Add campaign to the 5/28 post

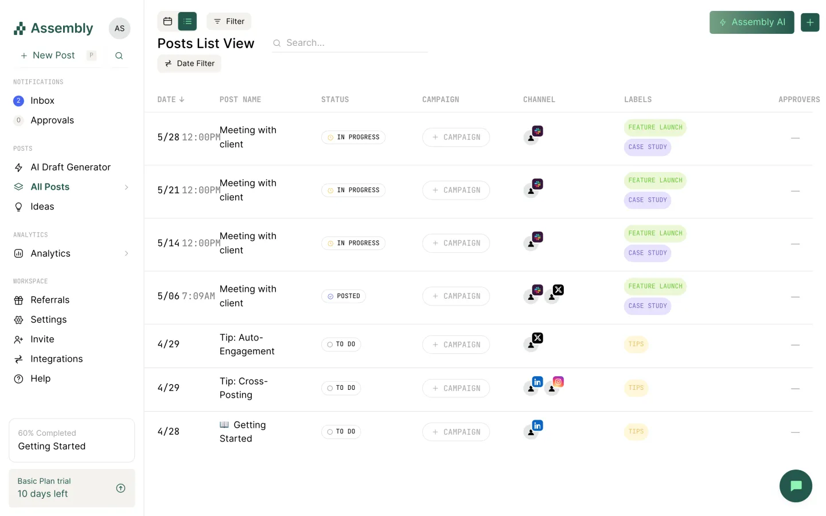[x=456, y=138]
